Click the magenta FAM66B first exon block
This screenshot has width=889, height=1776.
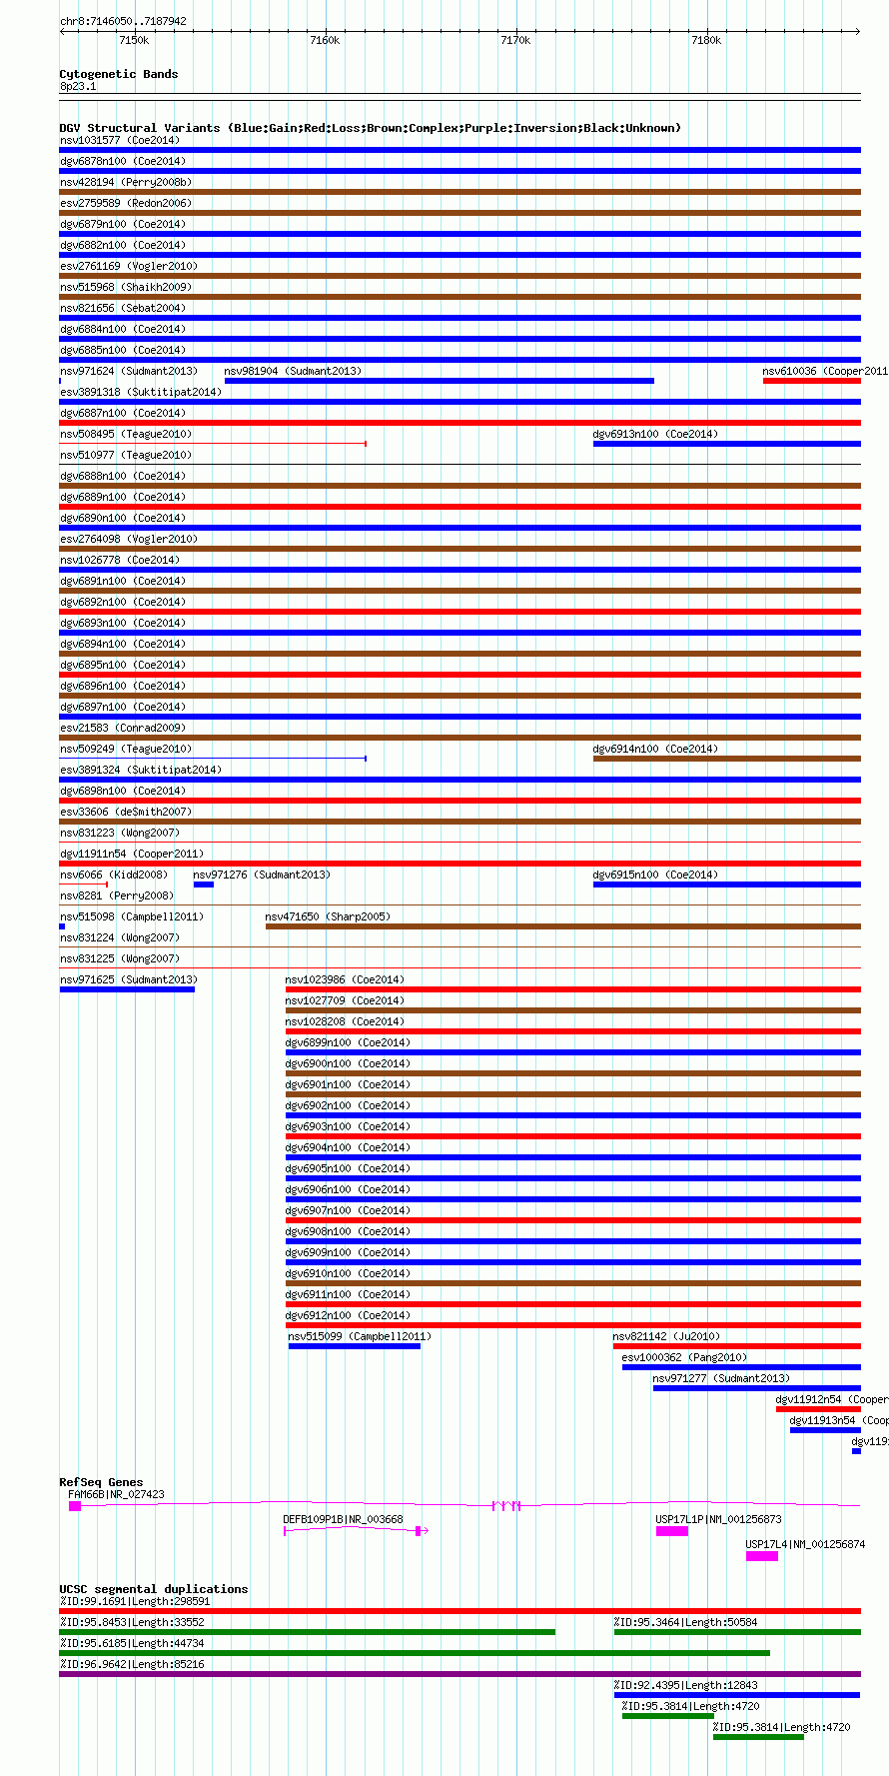(x=75, y=1506)
